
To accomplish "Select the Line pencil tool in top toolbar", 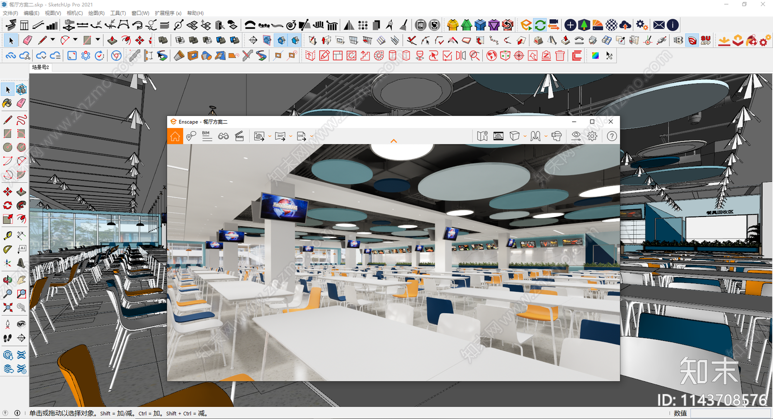I will [x=42, y=40].
